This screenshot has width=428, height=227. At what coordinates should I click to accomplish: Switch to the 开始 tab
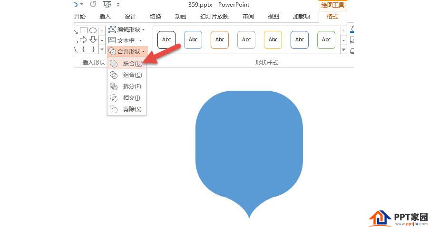tap(80, 16)
